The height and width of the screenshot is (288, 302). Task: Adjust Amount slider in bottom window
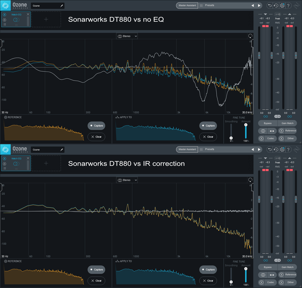click(x=246, y=269)
